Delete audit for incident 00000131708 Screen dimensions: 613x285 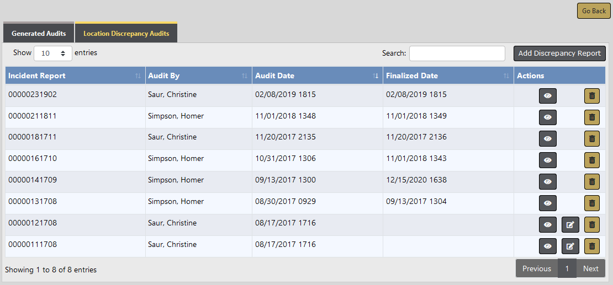click(x=591, y=203)
